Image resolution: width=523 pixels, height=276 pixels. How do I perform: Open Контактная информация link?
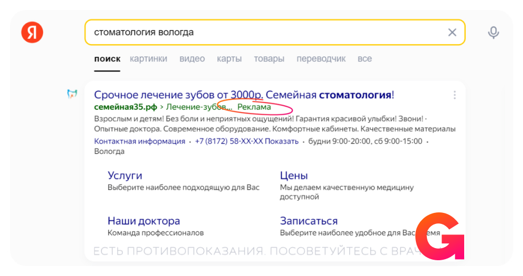tap(140, 141)
